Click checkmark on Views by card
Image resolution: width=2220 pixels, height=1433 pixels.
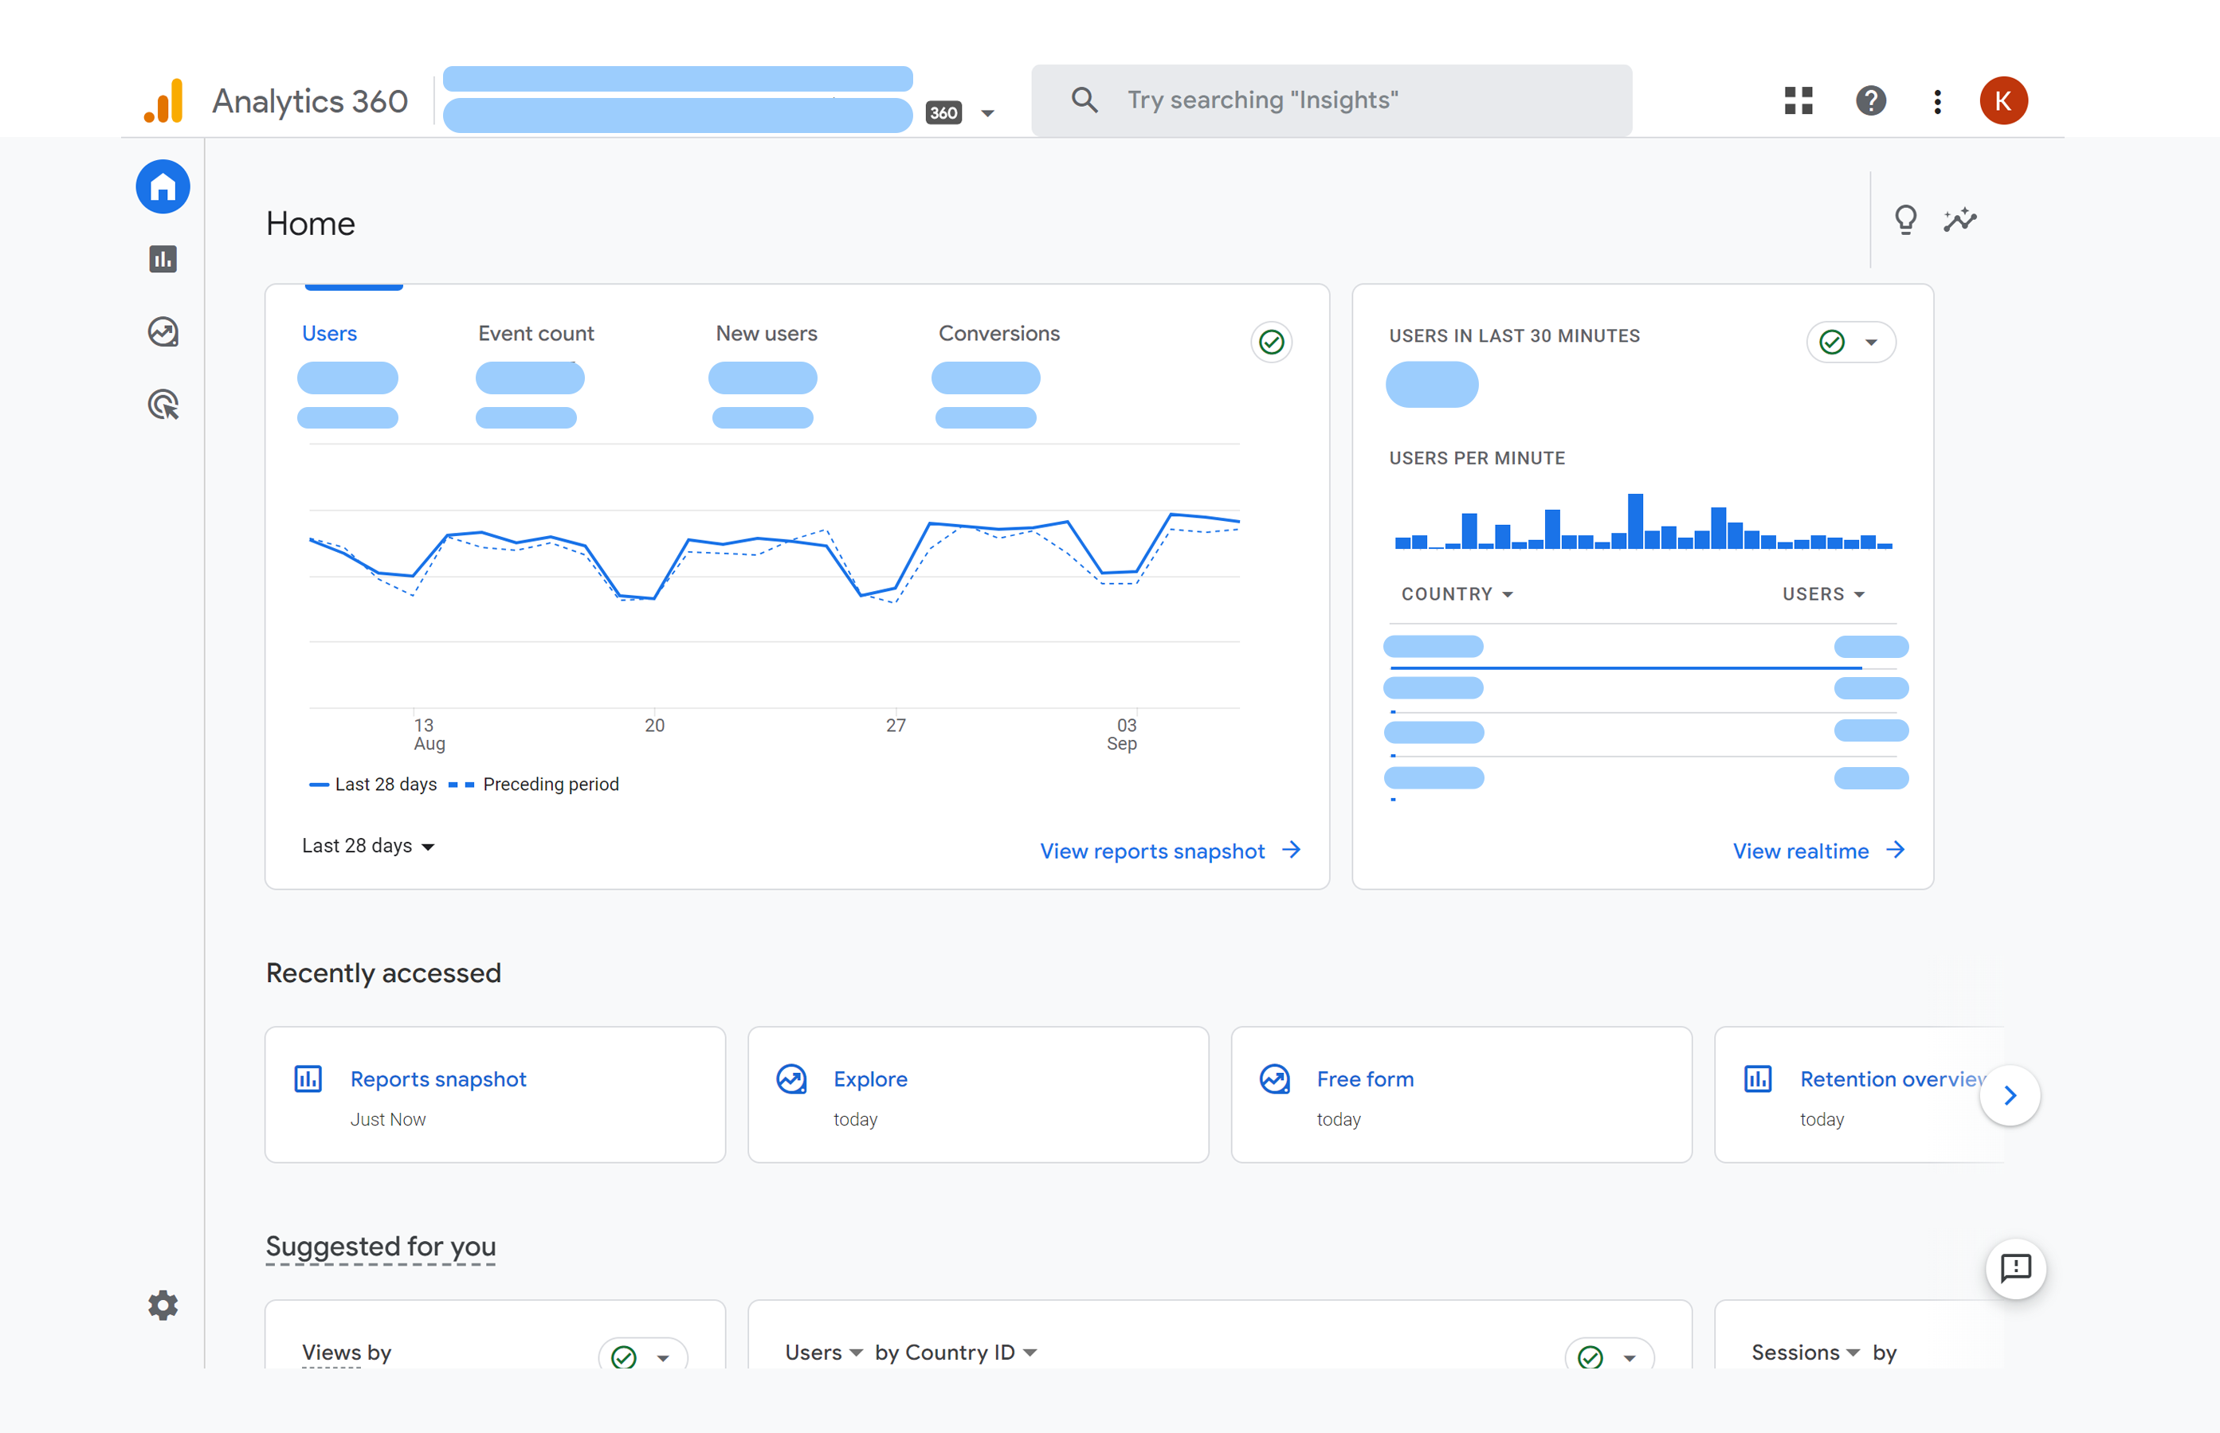(x=624, y=1357)
